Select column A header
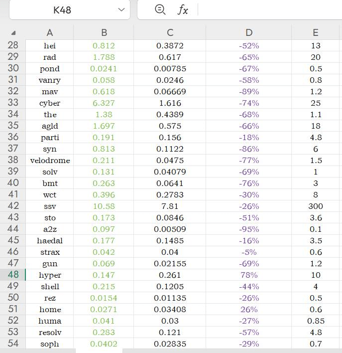The width and height of the screenshot is (342, 353). pyautogui.click(x=50, y=32)
